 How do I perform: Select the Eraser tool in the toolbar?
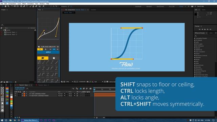(x=36, y=6)
